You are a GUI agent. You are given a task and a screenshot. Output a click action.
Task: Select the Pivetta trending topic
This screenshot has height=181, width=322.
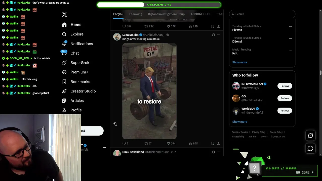coord(237,30)
